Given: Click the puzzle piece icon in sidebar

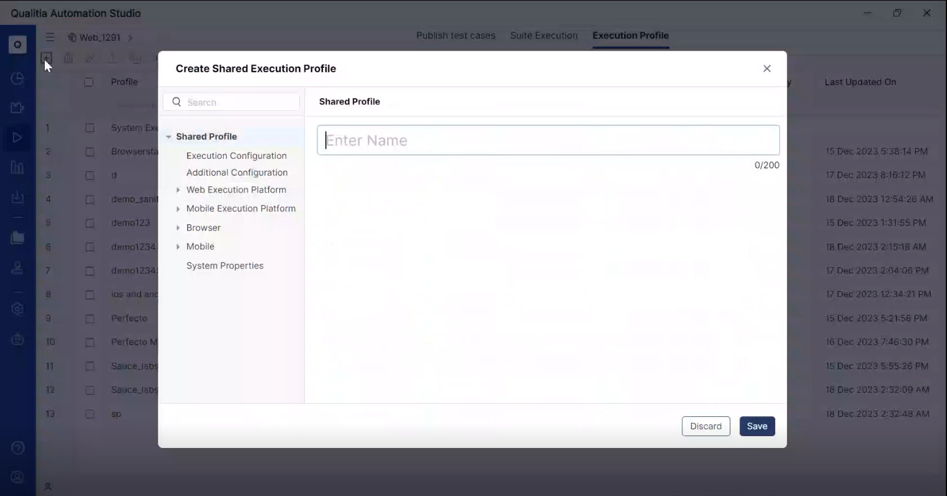Looking at the screenshot, I should [18, 108].
